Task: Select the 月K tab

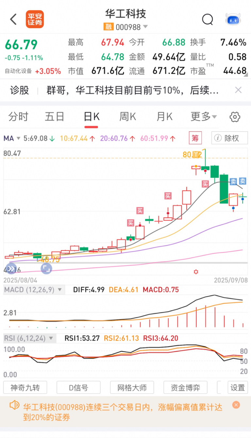Action: coord(164,116)
